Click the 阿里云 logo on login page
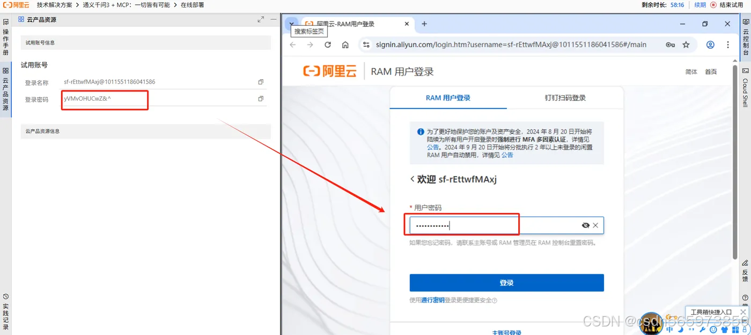Viewport: 751px width, 335px height. click(330, 71)
